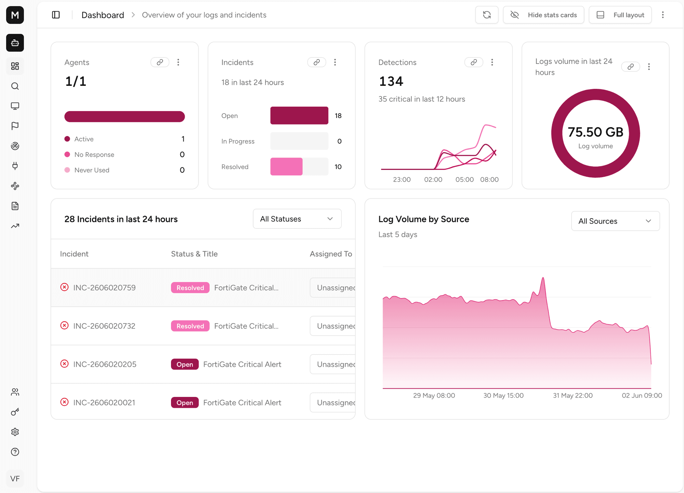The height and width of the screenshot is (493, 684).
Task: Open the users icon in sidebar
Action: pos(15,392)
